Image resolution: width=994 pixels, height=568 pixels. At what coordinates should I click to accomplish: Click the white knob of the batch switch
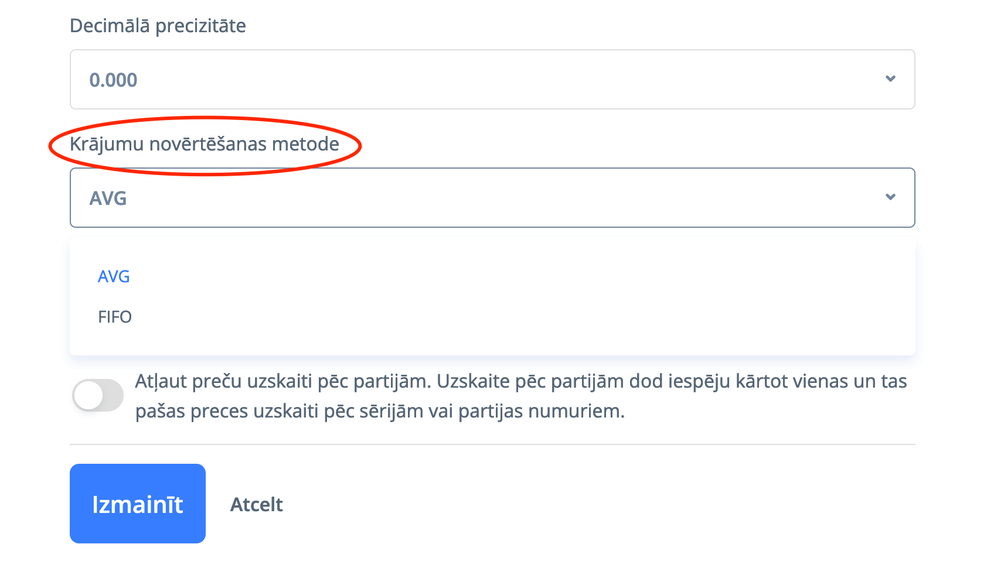coord(89,395)
